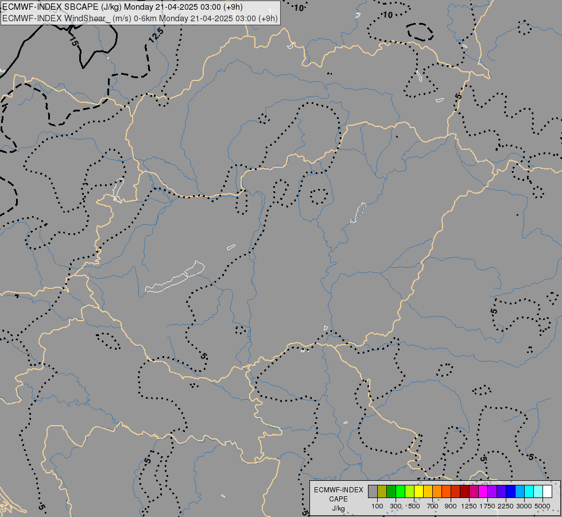
Task: Click the '15' wind shear contour label
Action: coord(73,41)
